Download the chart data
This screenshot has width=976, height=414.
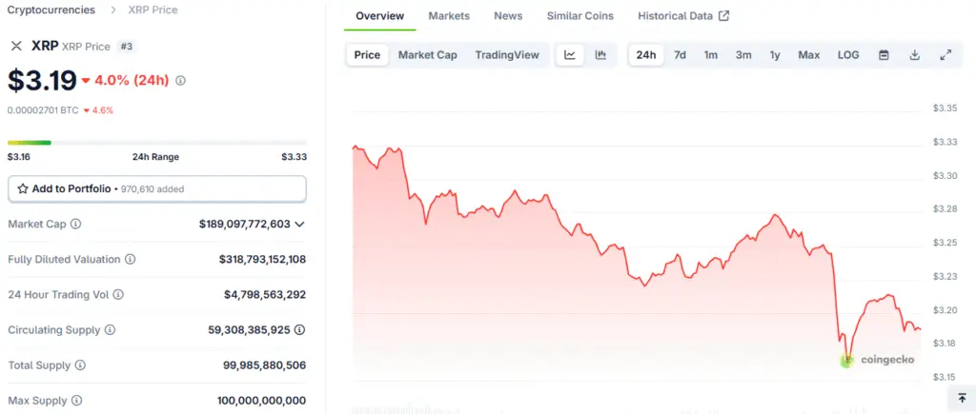pyautogui.click(x=914, y=55)
